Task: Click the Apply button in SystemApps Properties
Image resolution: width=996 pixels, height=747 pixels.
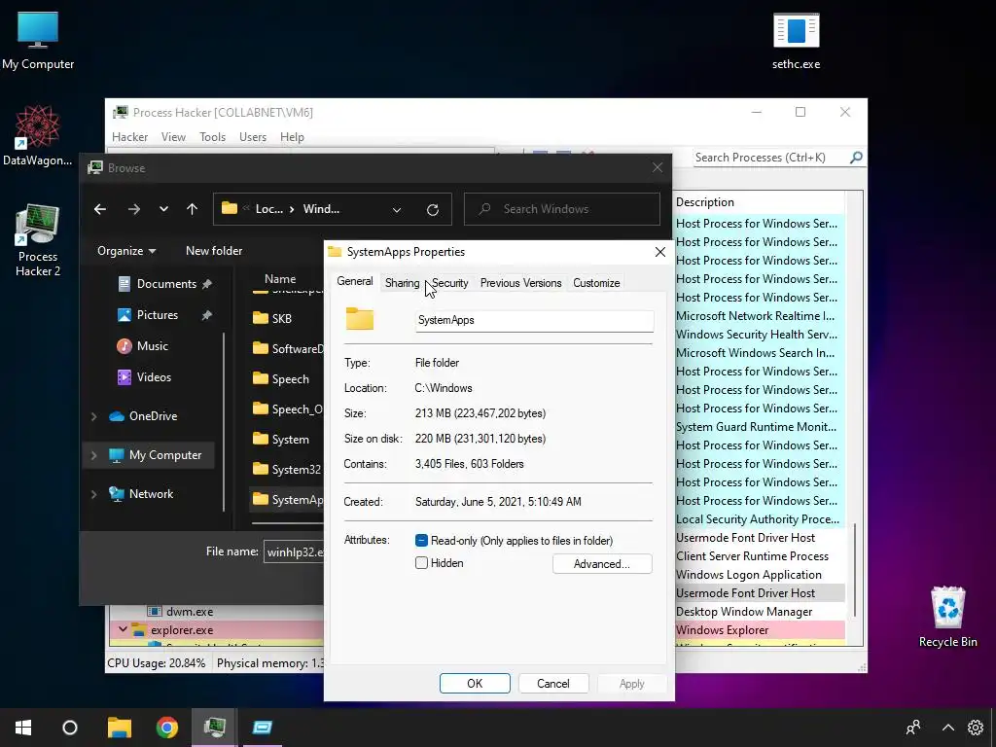Action: 632,684
